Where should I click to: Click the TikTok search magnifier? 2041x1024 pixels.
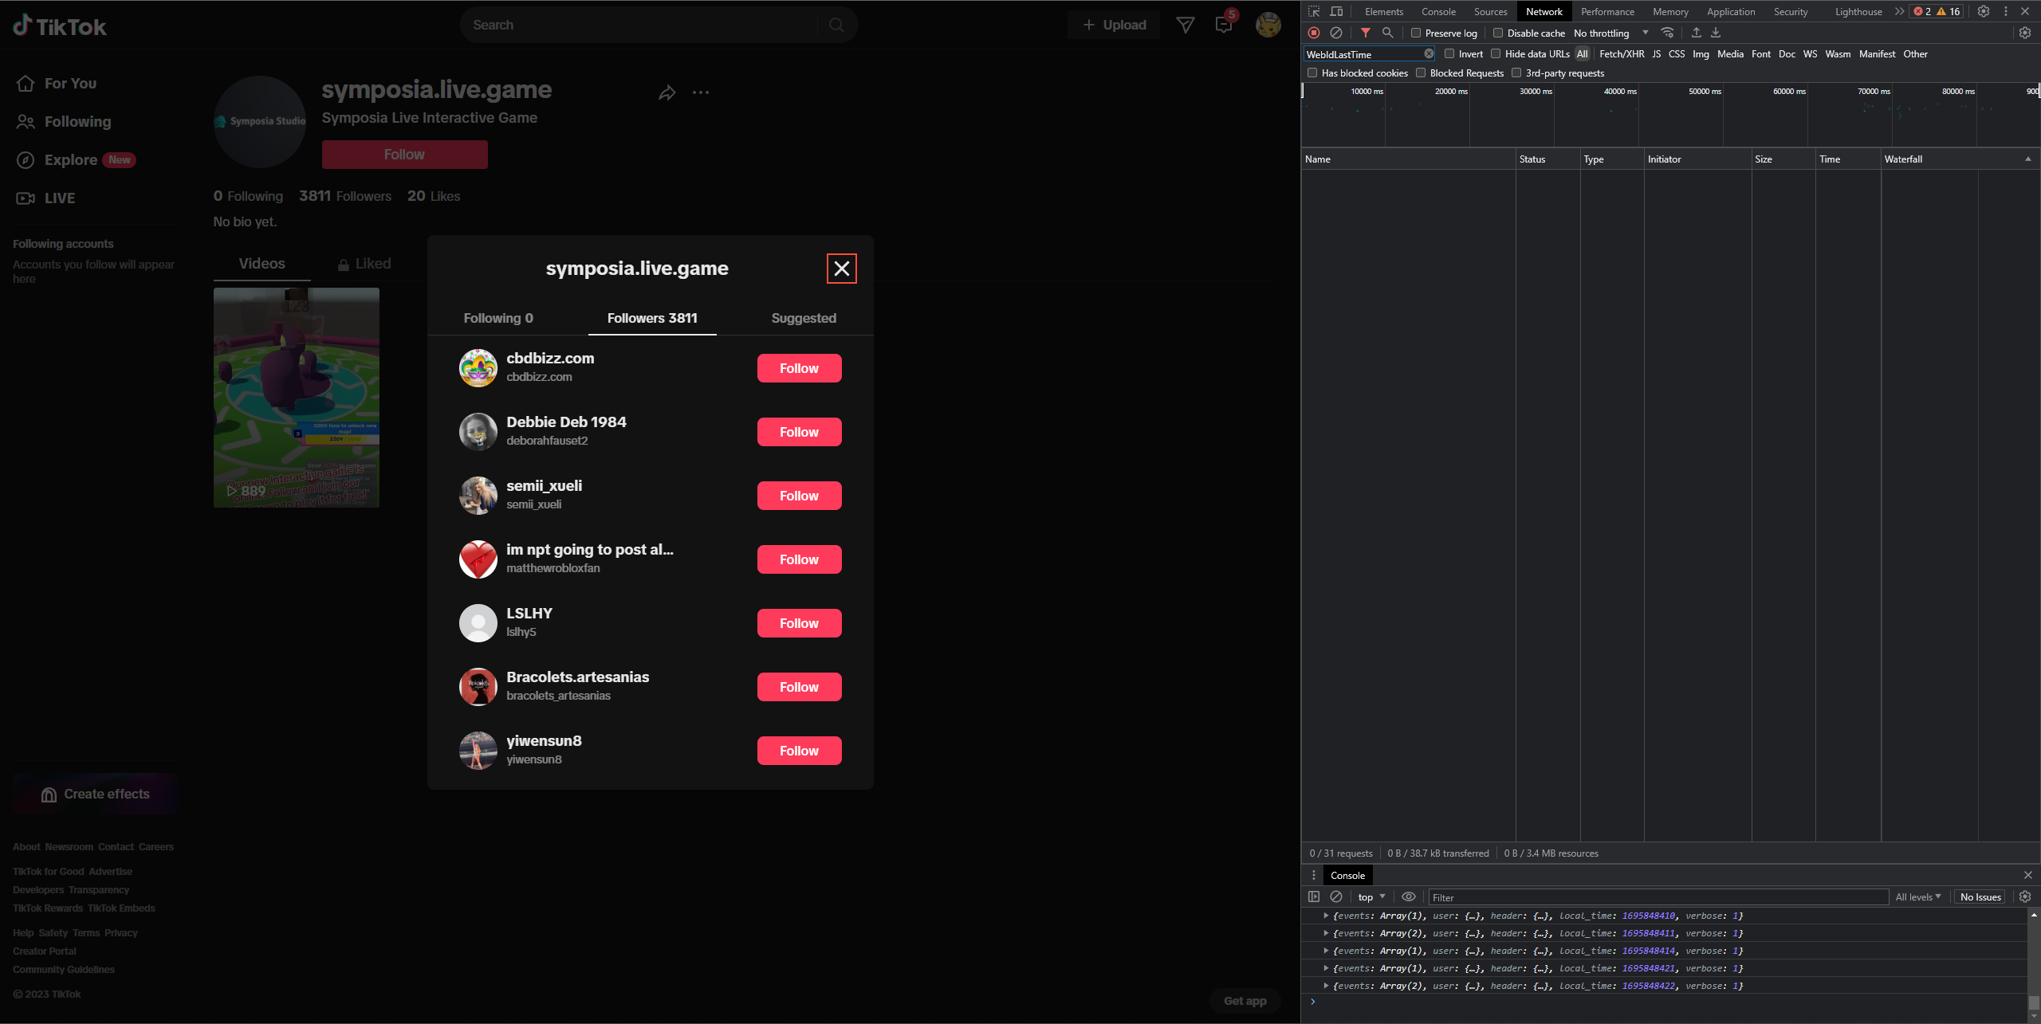(836, 25)
